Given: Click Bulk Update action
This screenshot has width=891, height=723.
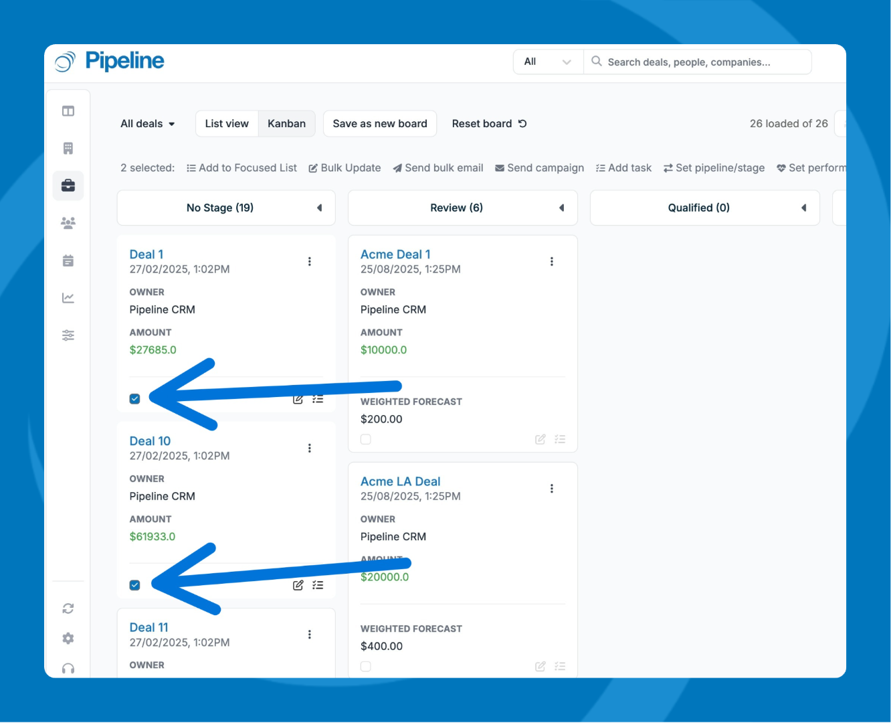Looking at the screenshot, I should (344, 168).
